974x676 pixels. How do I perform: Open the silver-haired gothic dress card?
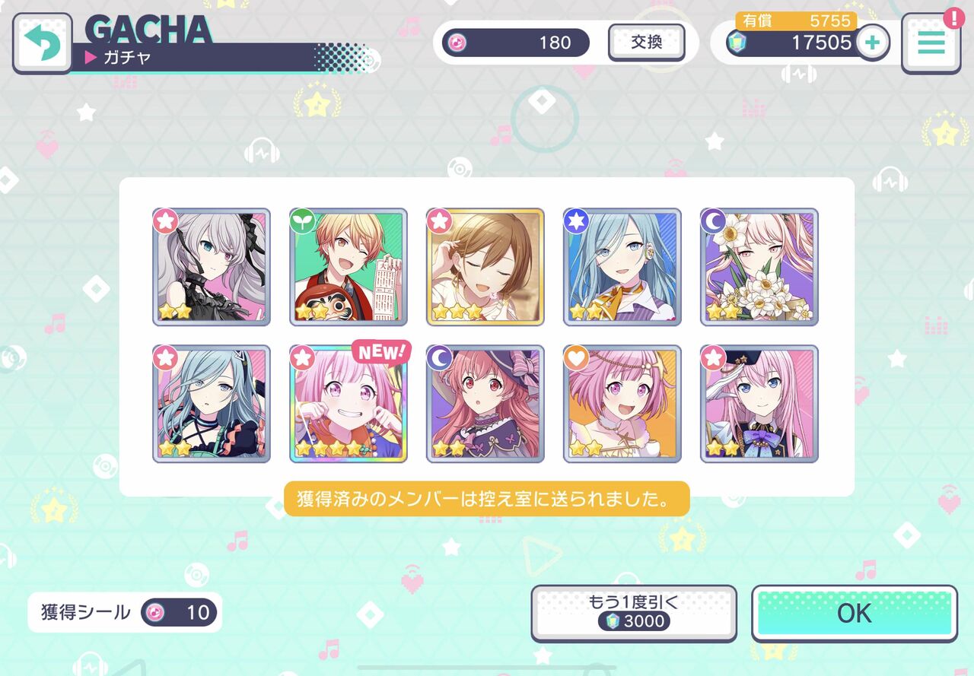pyautogui.click(x=212, y=267)
